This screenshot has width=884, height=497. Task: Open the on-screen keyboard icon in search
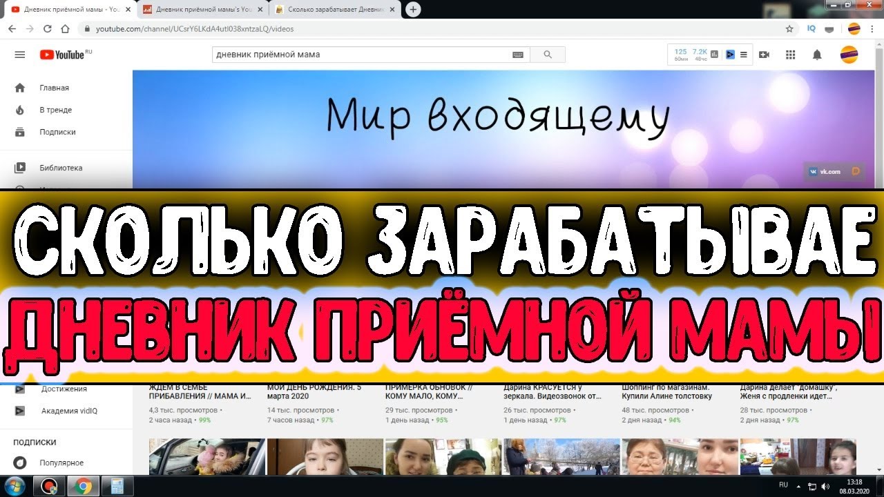click(x=518, y=55)
